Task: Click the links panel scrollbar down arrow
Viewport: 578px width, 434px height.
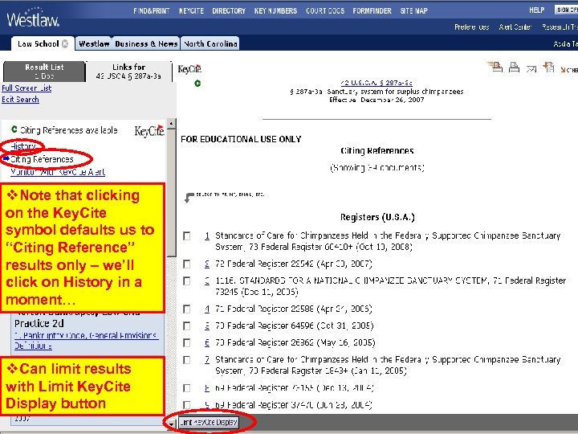Action: [x=171, y=424]
